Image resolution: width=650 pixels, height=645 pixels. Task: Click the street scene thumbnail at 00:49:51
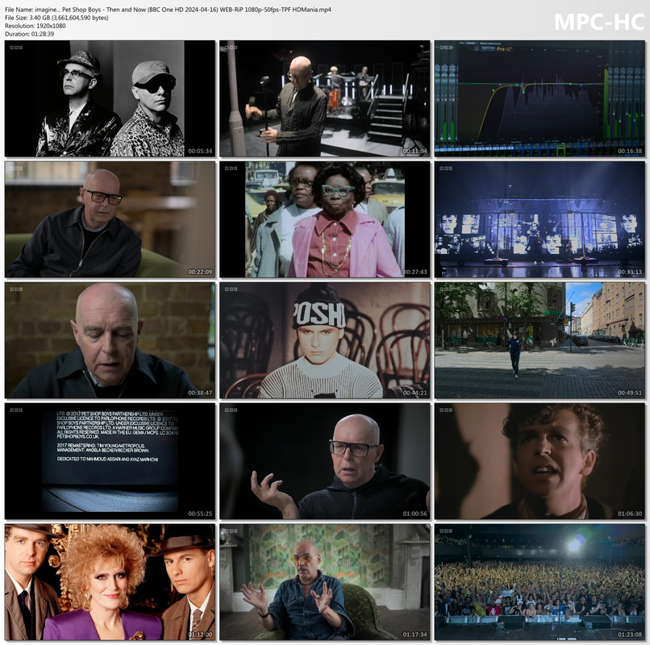[x=540, y=340]
